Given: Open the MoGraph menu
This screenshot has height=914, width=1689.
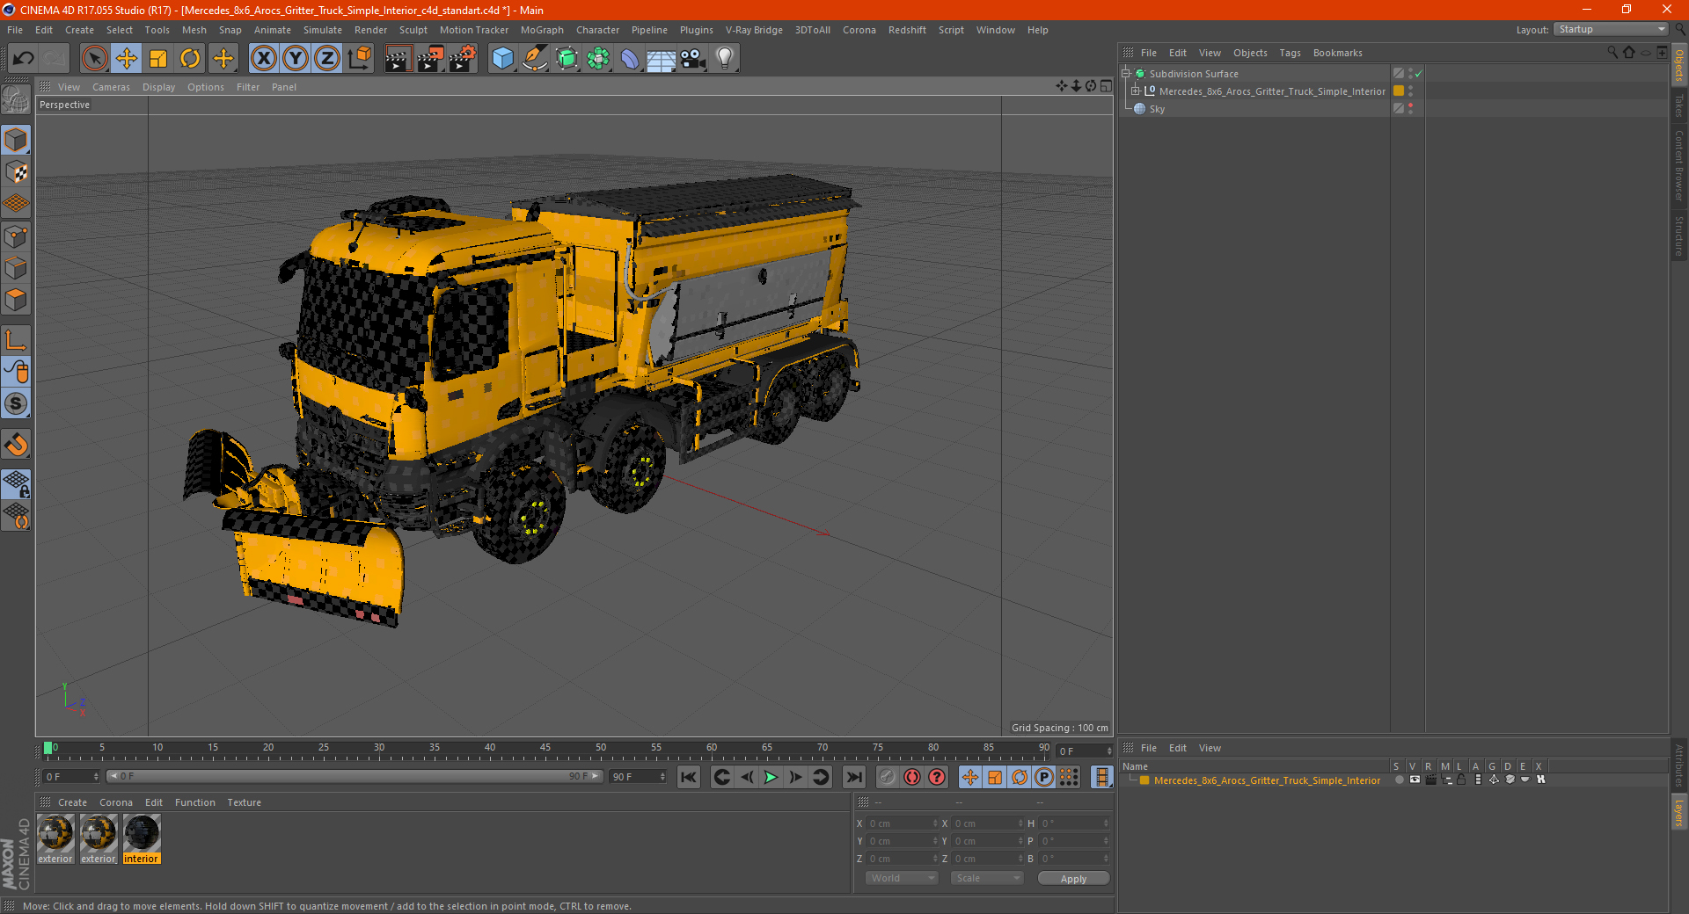Looking at the screenshot, I should (542, 30).
